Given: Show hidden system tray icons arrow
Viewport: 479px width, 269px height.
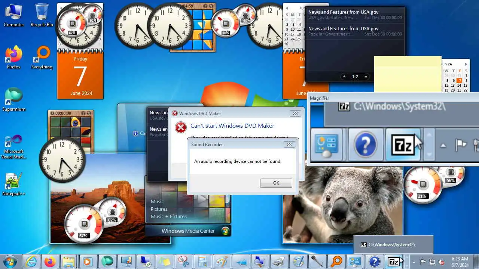Looking at the screenshot, I should pyautogui.click(x=414, y=262).
